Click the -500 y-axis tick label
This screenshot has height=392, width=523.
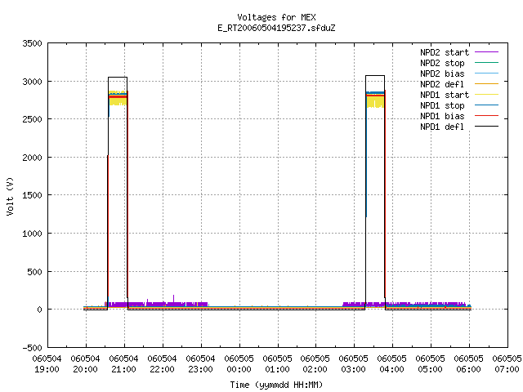tap(33, 348)
